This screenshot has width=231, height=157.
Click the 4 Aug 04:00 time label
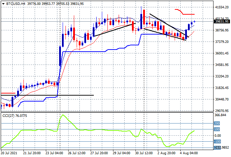point(189,153)
